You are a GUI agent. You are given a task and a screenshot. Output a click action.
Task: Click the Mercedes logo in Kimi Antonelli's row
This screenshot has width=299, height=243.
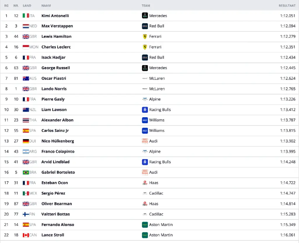pyautogui.click(x=145, y=16)
